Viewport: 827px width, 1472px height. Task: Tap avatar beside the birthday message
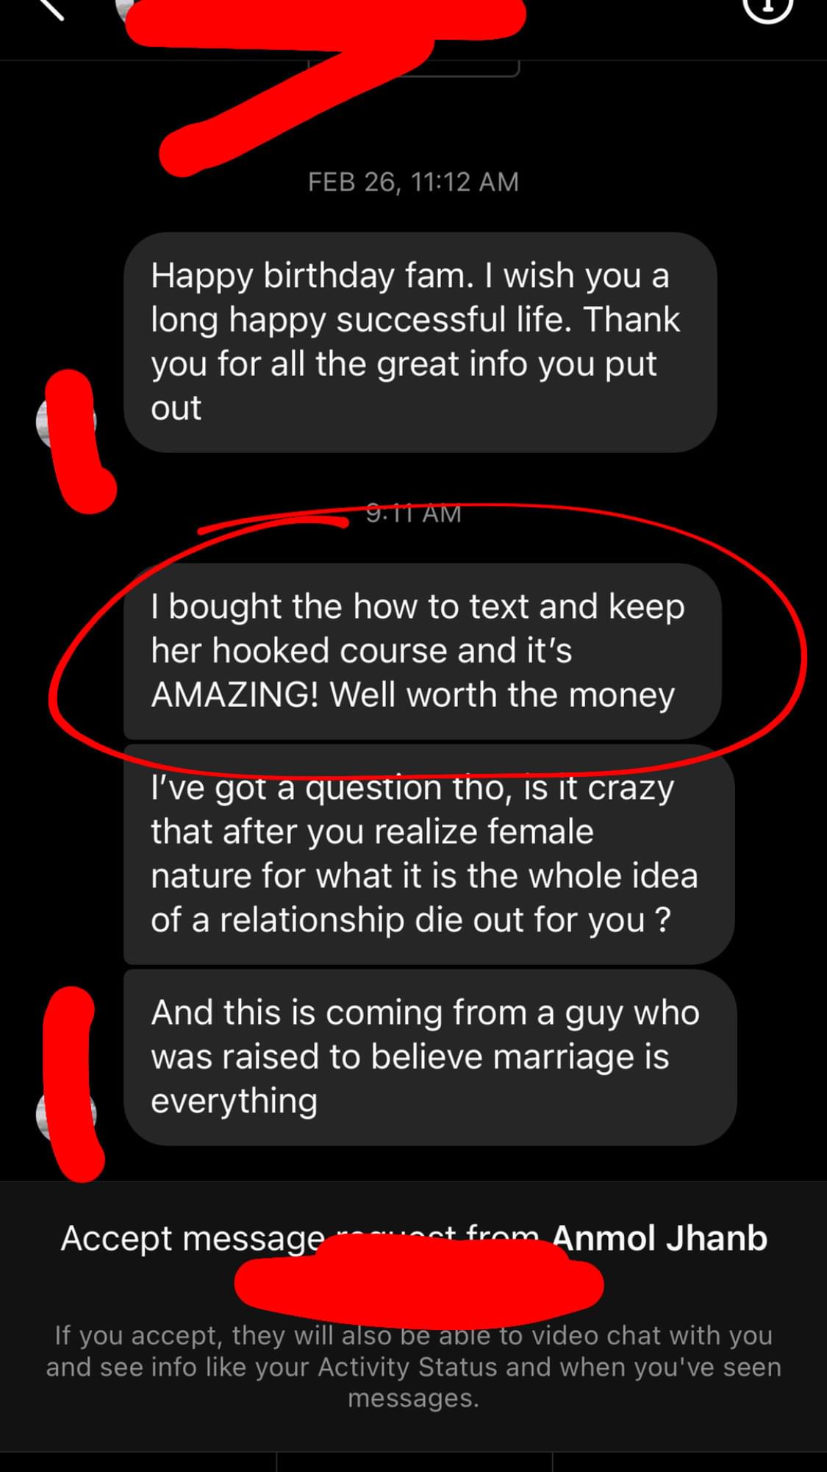(66, 423)
